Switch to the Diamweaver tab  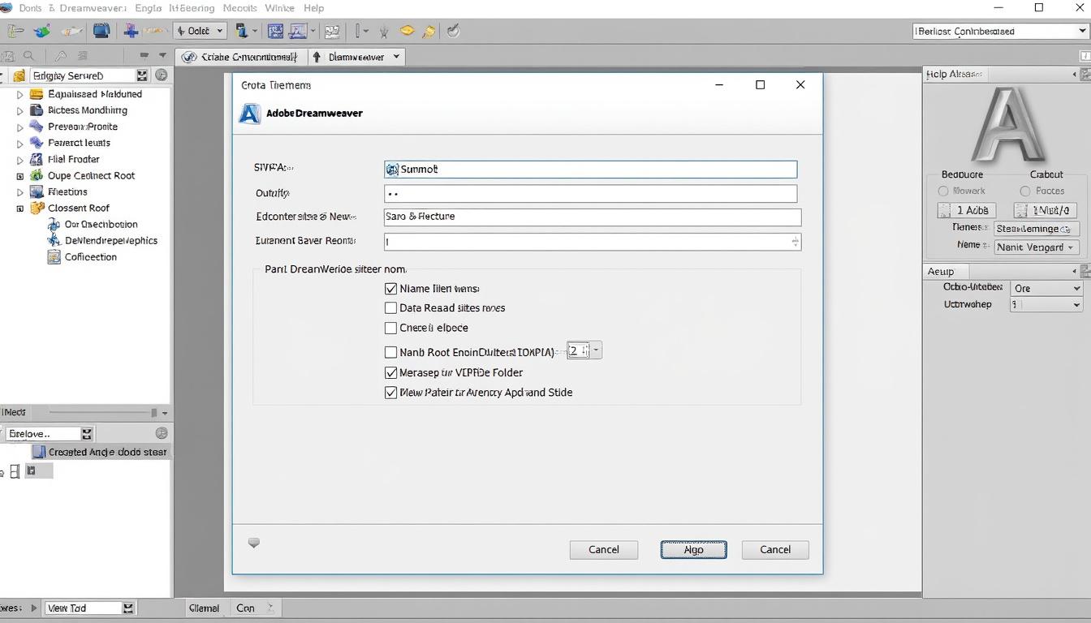pyautogui.click(x=356, y=57)
